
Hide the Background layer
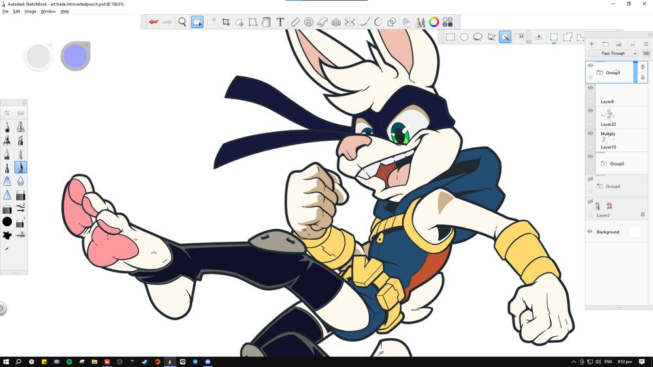pyautogui.click(x=590, y=231)
